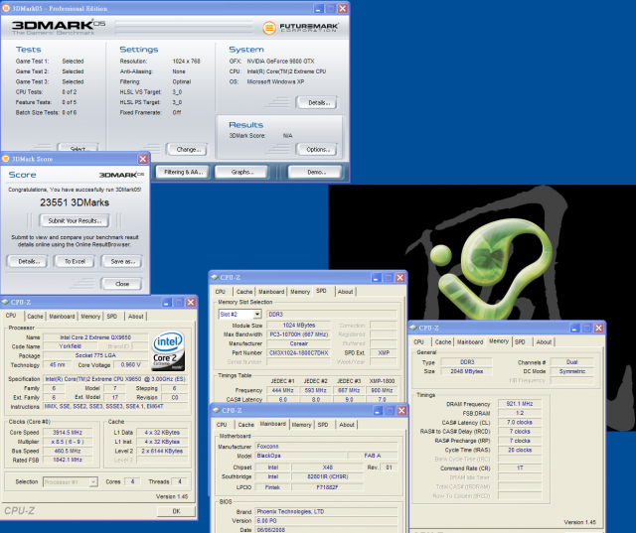Screen dimensions: 636x533
Task: Click the Multiplier x 8.5 field
Action: click(68, 442)
